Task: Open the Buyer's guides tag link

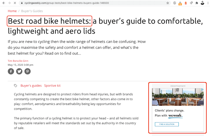Action: [x=31, y=86]
